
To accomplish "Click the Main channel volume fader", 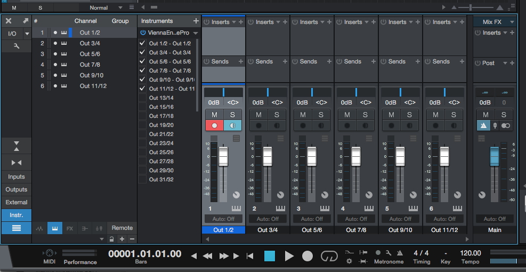I will click(495, 156).
